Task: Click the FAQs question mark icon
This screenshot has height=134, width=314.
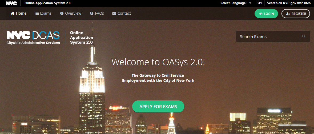Action: click(91, 13)
